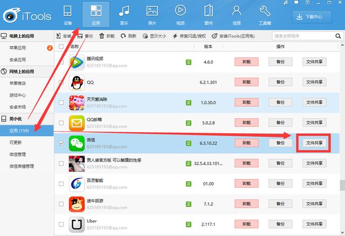Click the 信息 (Info) person icon
This screenshot has height=236, width=345.
236,11
